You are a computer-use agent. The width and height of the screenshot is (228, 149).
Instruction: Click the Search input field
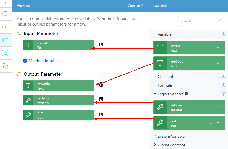click(x=202, y=21)
